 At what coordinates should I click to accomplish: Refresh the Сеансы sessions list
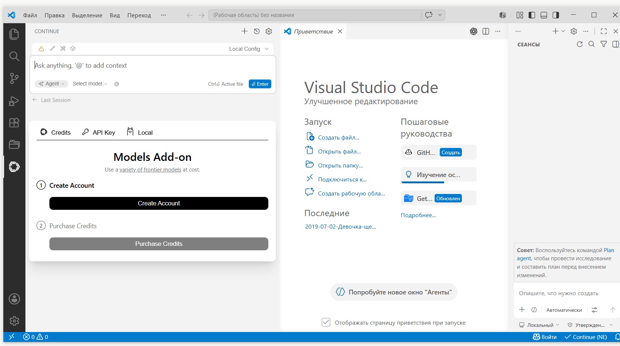click(580, 44)
